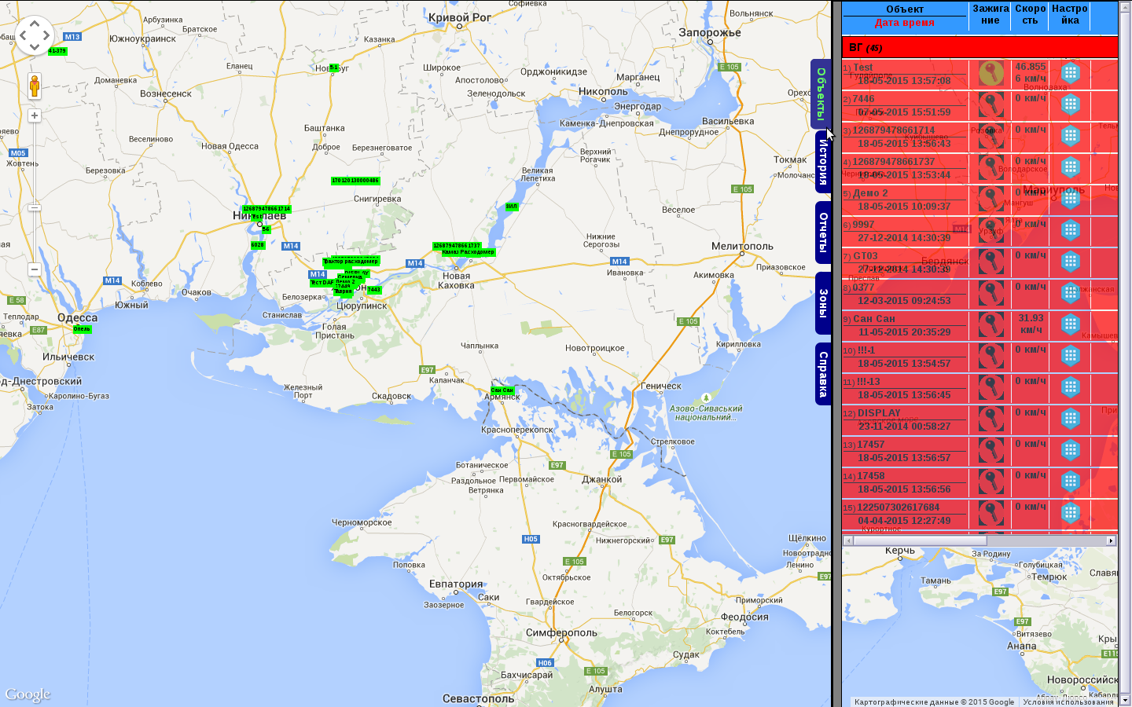
Task: Select object 126879478661714 in the list
Action: (894, 130)
